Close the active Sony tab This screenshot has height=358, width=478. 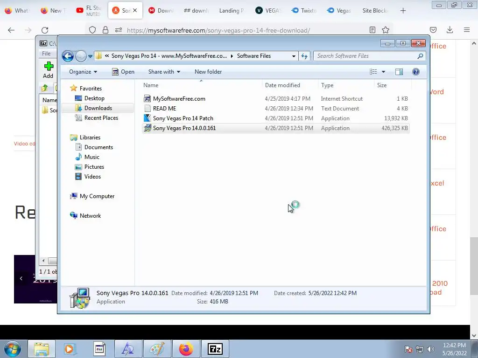pyautogui.click(x=135, y=10)
